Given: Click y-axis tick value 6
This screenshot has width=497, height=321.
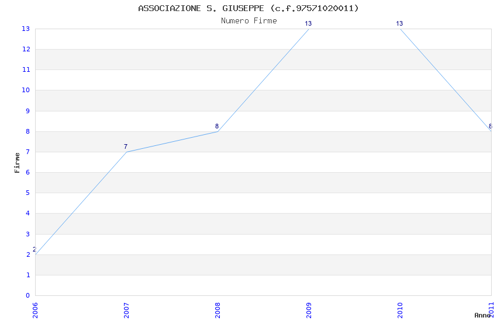Looking at the screenshot, I should (28, 172).
